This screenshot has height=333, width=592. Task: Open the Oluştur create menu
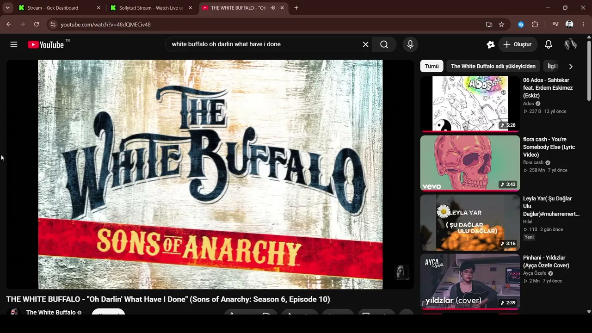point(518,44)
